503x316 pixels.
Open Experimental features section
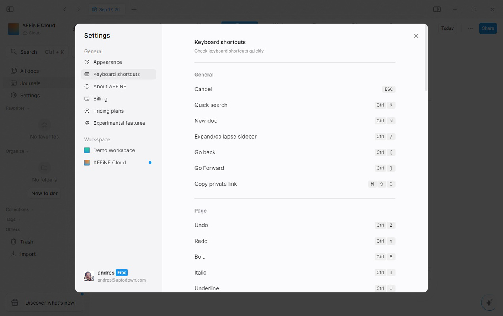pos(119,123)
